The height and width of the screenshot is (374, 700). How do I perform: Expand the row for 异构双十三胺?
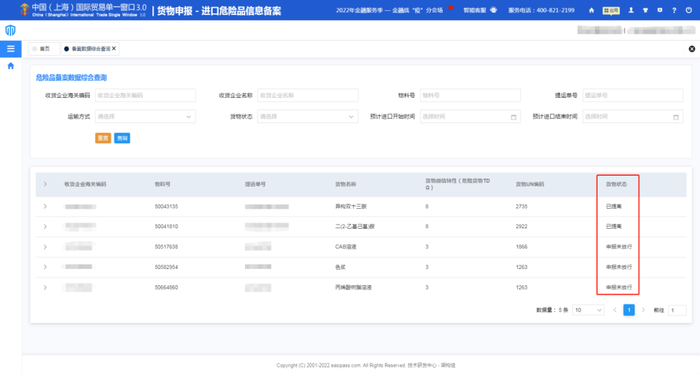(45, 205)
